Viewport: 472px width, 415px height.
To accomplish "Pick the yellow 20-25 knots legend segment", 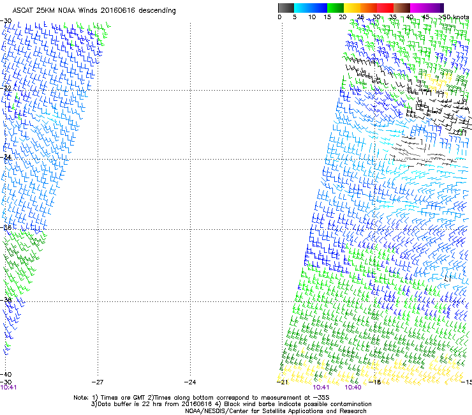I will coord(352,8).
